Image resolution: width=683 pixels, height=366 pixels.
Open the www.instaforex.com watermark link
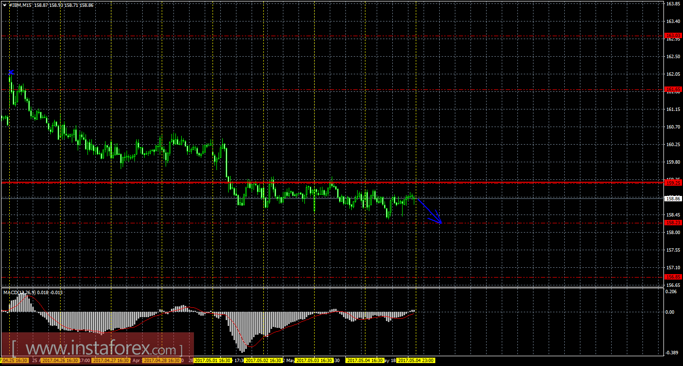[98, 349]
